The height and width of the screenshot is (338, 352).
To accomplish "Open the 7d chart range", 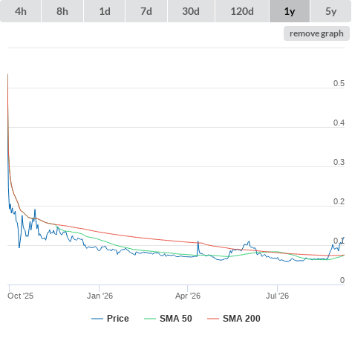I will tap(146, 11).
